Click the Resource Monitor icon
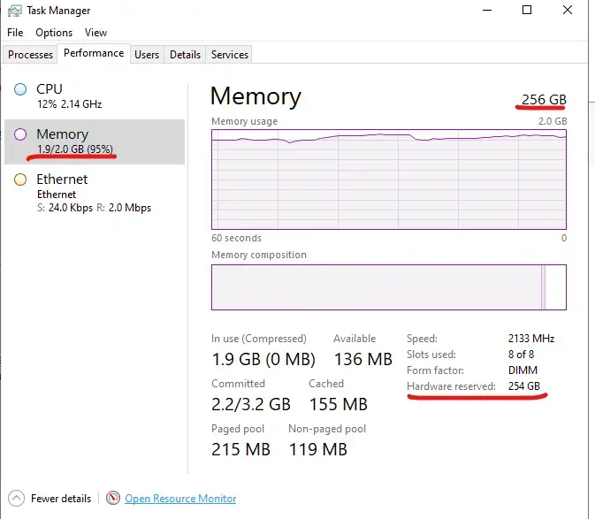 tap(113, 499)
